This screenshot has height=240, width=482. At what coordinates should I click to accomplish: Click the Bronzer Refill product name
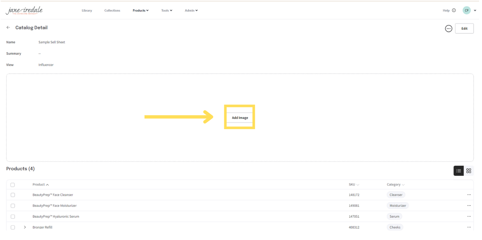coord(42,227)
